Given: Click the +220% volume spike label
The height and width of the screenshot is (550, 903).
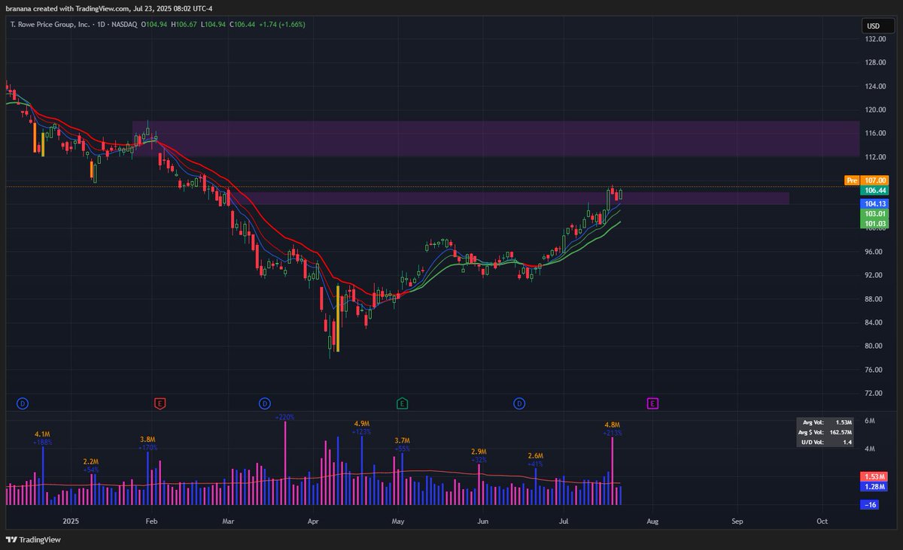Looking at the screenshot, I should [284, 416].
